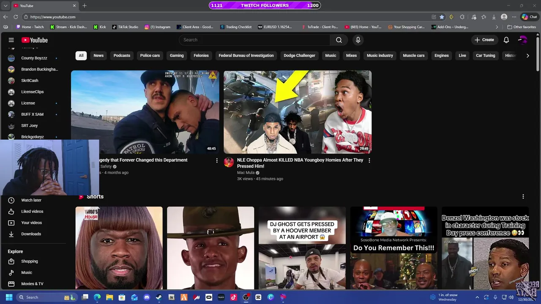The height and width of the screenshot is (304, 541).
Task: Select the Gaming filter chip
Action: 177,55
